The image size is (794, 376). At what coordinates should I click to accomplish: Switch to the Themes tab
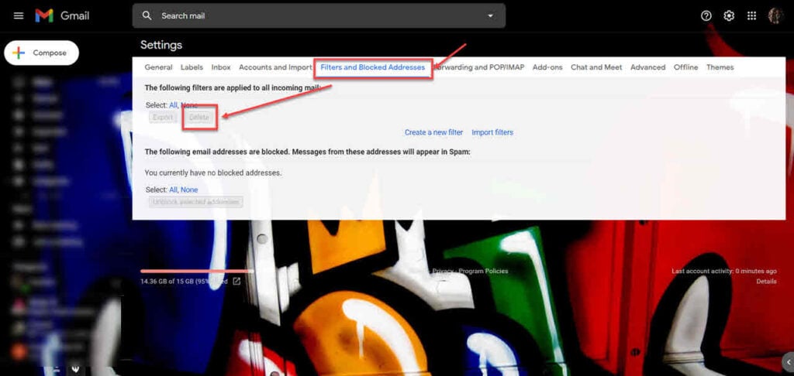(x=720, y=67)
